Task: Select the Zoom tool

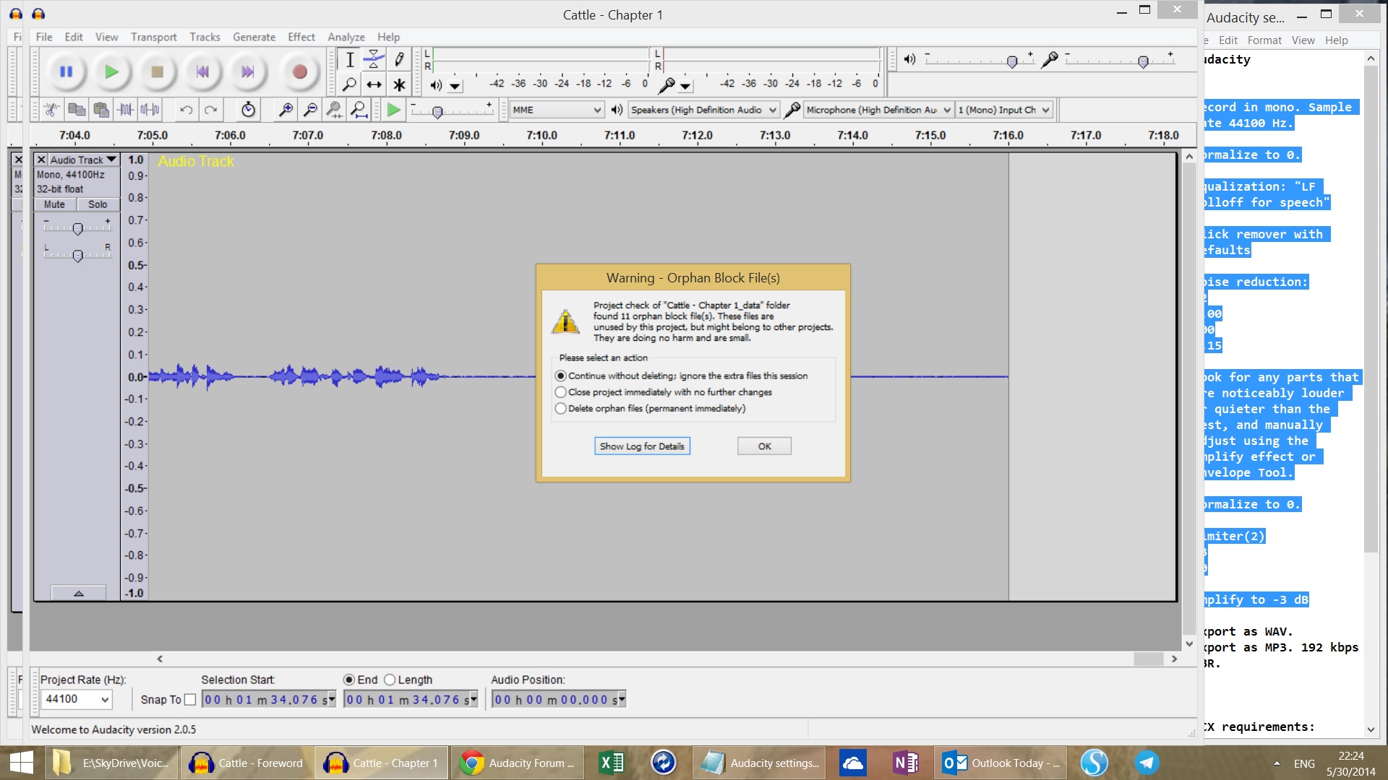Action: pyautogui.click(x=351, y=84)
